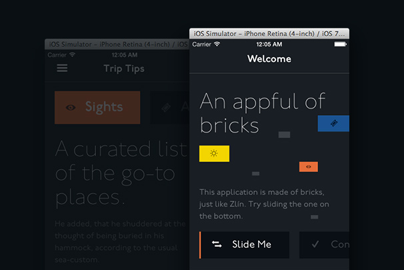This screenshot has height=270, width=404.
Task: Click the ticket icon beside the Sights tab
Action: coord(166,108)
